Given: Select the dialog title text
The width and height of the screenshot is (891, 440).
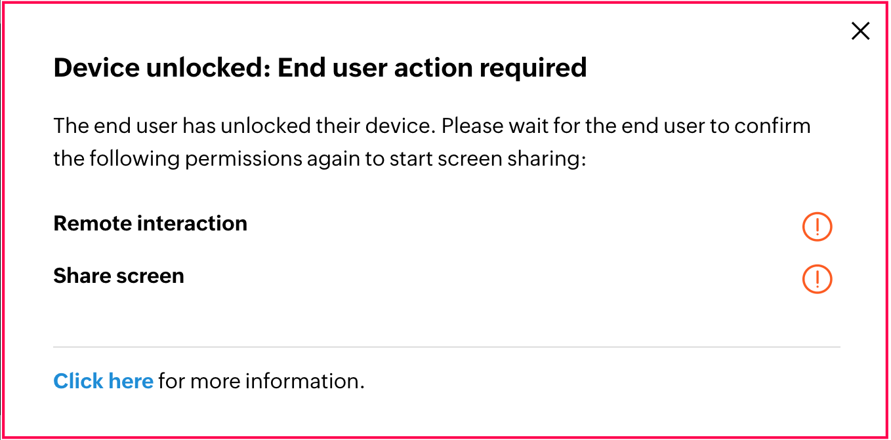Looking at the screenshot, I should click(320, 67).
